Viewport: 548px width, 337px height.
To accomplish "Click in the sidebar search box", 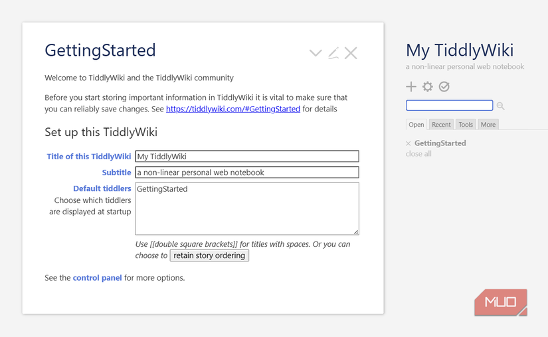I will pyautogui.click(x=449, y=105).
